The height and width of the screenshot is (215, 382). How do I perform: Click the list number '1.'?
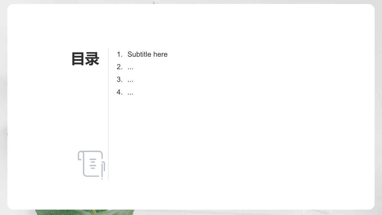pos(119,54)
